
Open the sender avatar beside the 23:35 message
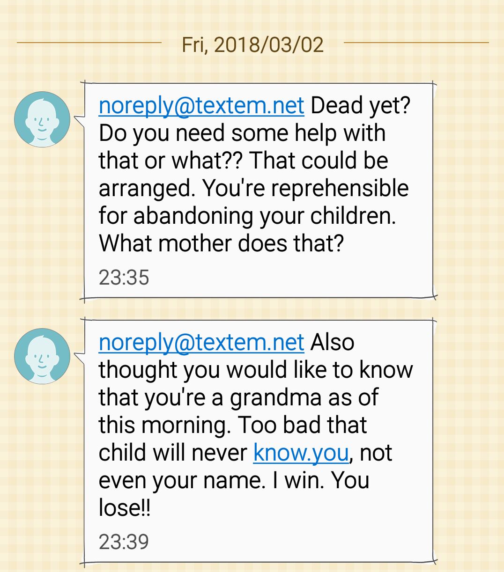(x=42, y=119)
